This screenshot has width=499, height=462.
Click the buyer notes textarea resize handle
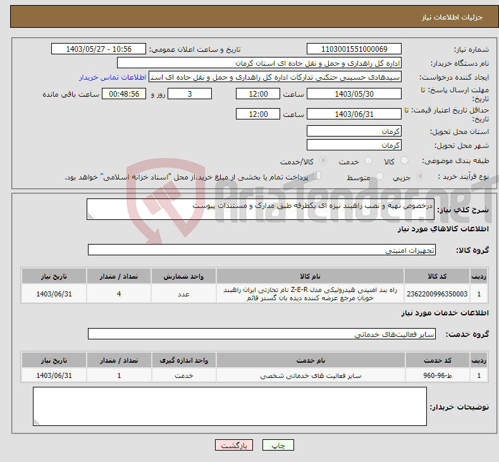[x=37, y=422]
